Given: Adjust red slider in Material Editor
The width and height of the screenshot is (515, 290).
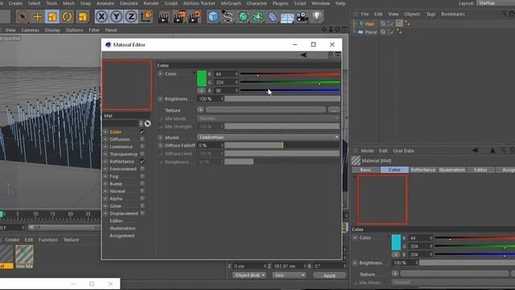Looking at the screenshot, I should point(290,74).
